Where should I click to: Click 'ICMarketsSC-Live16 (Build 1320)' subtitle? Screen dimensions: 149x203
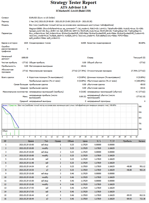tap(73, 11)
